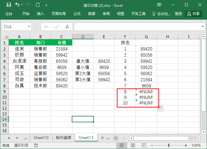The image size is (207, 149).
Task: Open the 数据 ribbon tab
Action: pos(92,13)
